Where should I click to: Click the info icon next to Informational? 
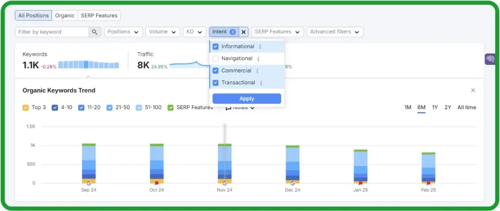pyautogui.click(x=260, y=47)
